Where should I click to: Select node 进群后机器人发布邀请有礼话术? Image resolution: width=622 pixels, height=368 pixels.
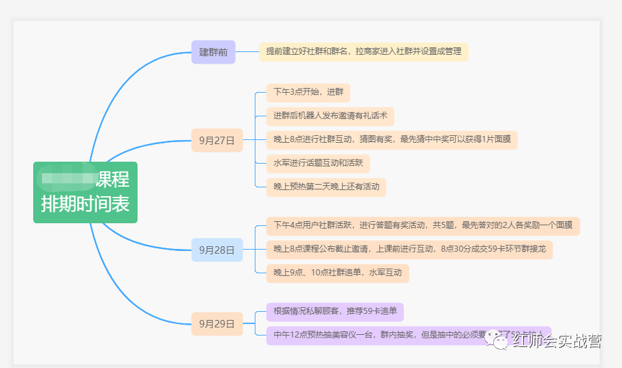(330, 116)
